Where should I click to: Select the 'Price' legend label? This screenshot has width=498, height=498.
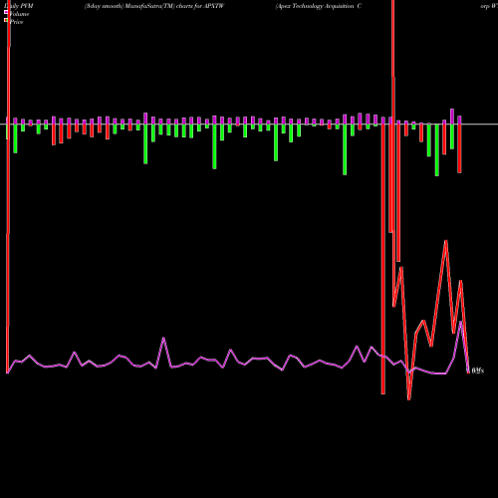point(16,22)
